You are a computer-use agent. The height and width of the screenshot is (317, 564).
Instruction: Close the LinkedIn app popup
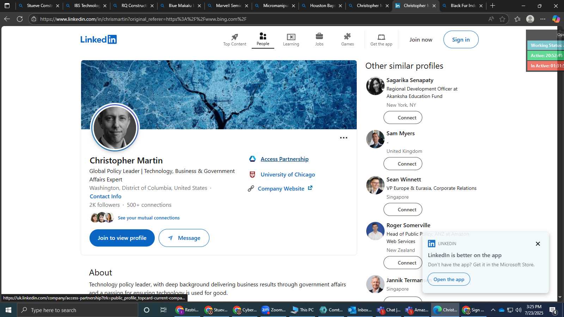538,244
